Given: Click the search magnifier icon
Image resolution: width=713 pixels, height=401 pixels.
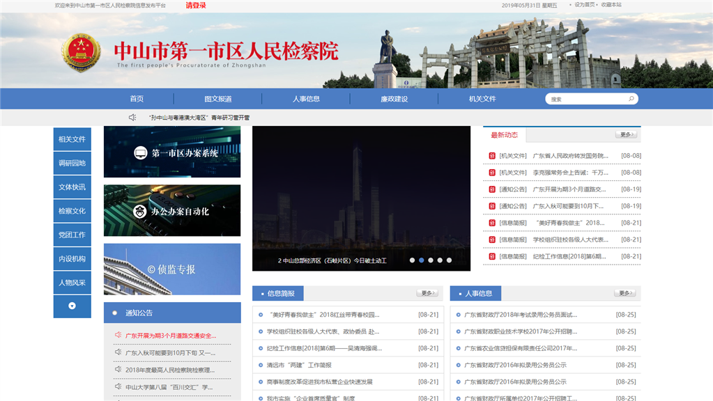Looking at the screenshot, I should pos(631,99).
